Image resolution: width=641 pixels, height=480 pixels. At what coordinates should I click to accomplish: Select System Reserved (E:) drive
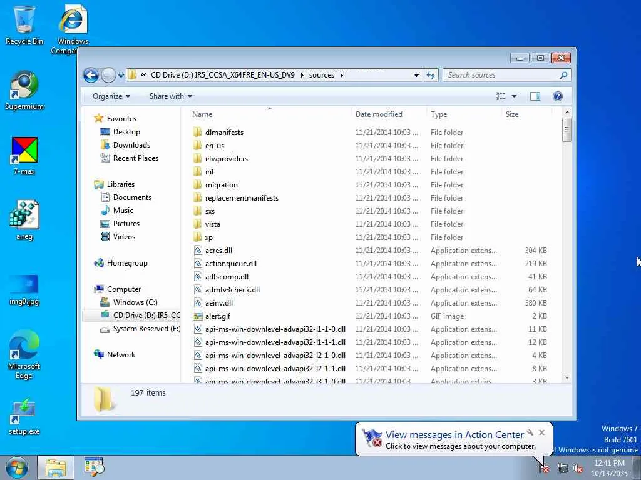point(146,329)
